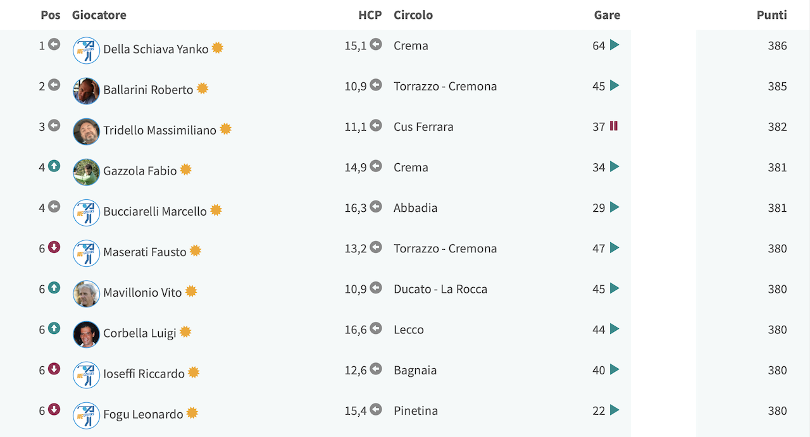The height and width of the screenshot is (437, 810).
Task: Sort by the Punti column header
Action: [x=772, y=15]
